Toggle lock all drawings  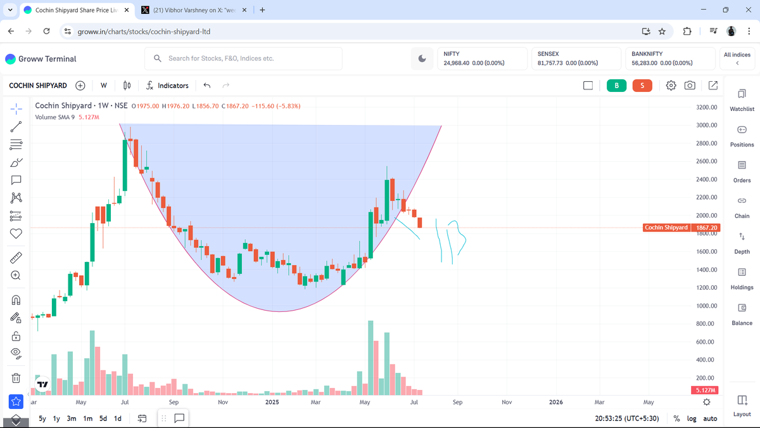(16, 335)
